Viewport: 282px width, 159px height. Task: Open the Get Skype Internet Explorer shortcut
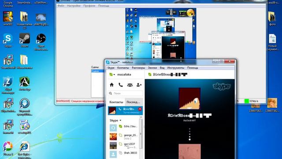coord(25,150)
